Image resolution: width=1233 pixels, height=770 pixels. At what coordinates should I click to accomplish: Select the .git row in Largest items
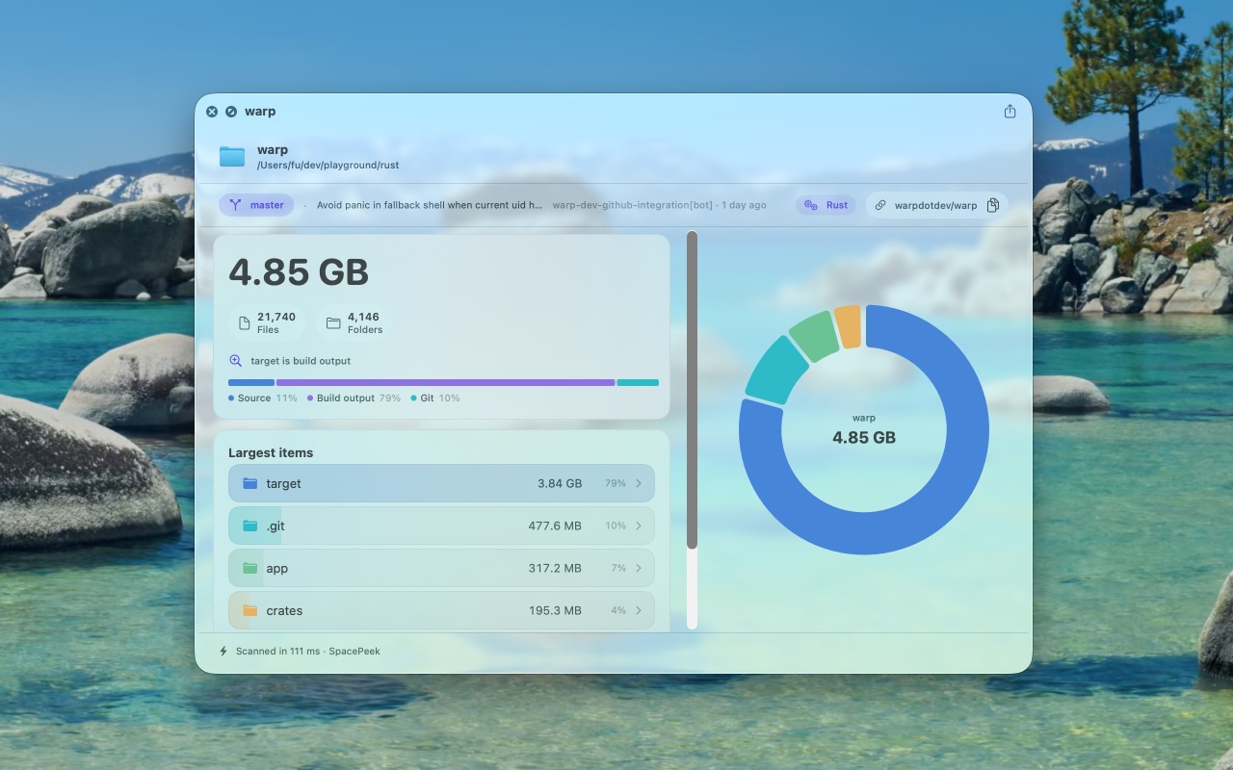pos(441,526)
